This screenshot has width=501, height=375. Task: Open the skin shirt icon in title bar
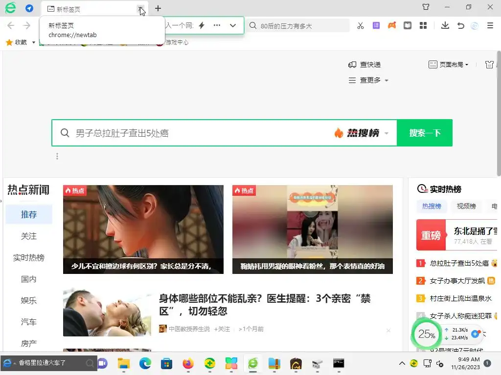click(x=426, y=7)
